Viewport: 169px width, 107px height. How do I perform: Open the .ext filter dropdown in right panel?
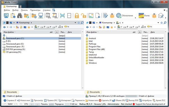pos(140,32)
